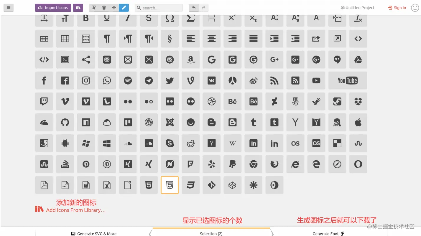This screenshot has width=421, height=236.
Task: Select the Skype icon
Action: point(170,143)
